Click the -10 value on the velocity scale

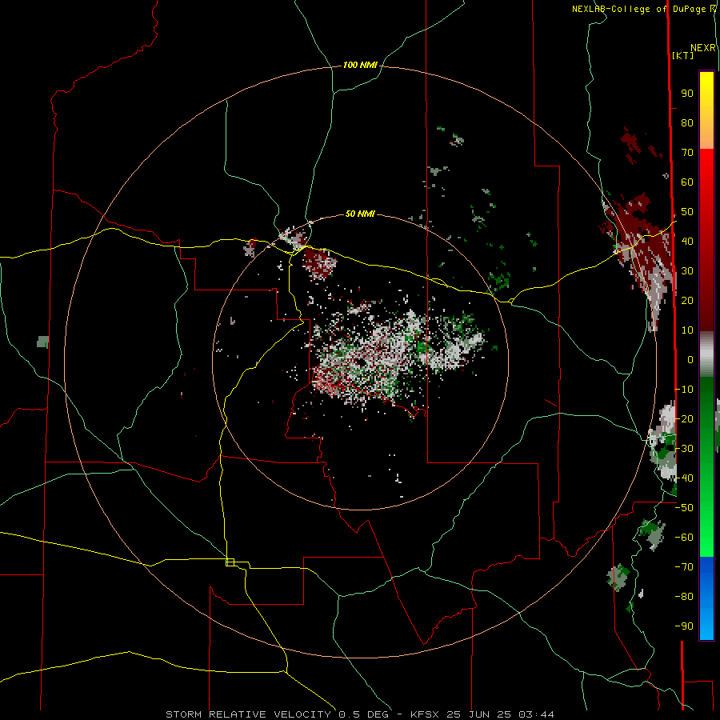click(x=684, y=390)
